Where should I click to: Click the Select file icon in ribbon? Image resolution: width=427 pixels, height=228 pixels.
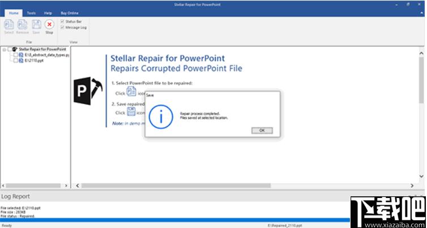[x=8, y=24]
